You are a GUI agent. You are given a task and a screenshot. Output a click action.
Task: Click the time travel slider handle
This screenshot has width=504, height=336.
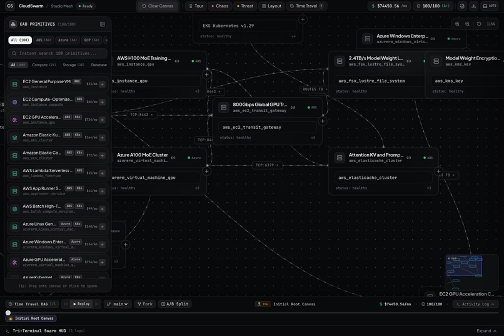8,312
